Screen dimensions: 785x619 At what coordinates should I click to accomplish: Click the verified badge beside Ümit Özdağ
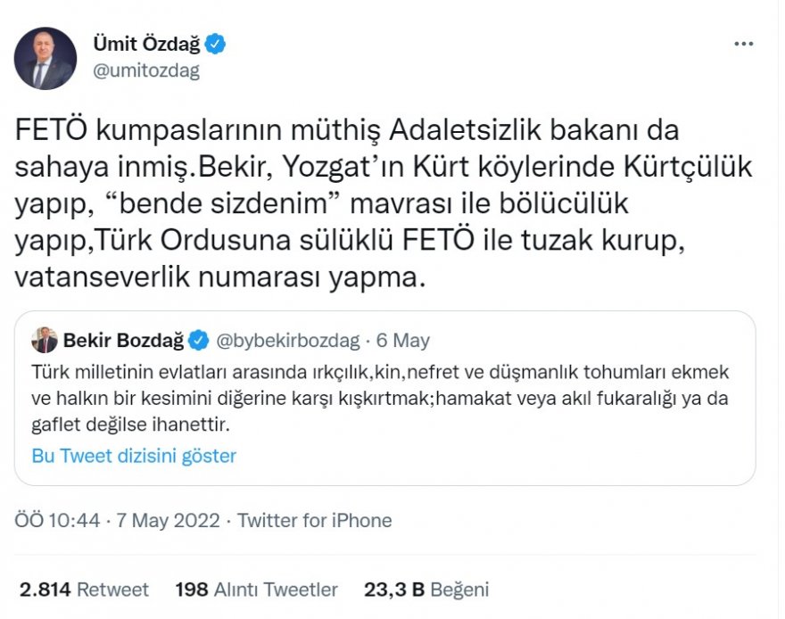[215, 42]
